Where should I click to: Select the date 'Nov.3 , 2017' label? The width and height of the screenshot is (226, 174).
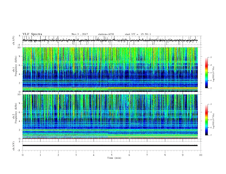[x=80, y=34]
